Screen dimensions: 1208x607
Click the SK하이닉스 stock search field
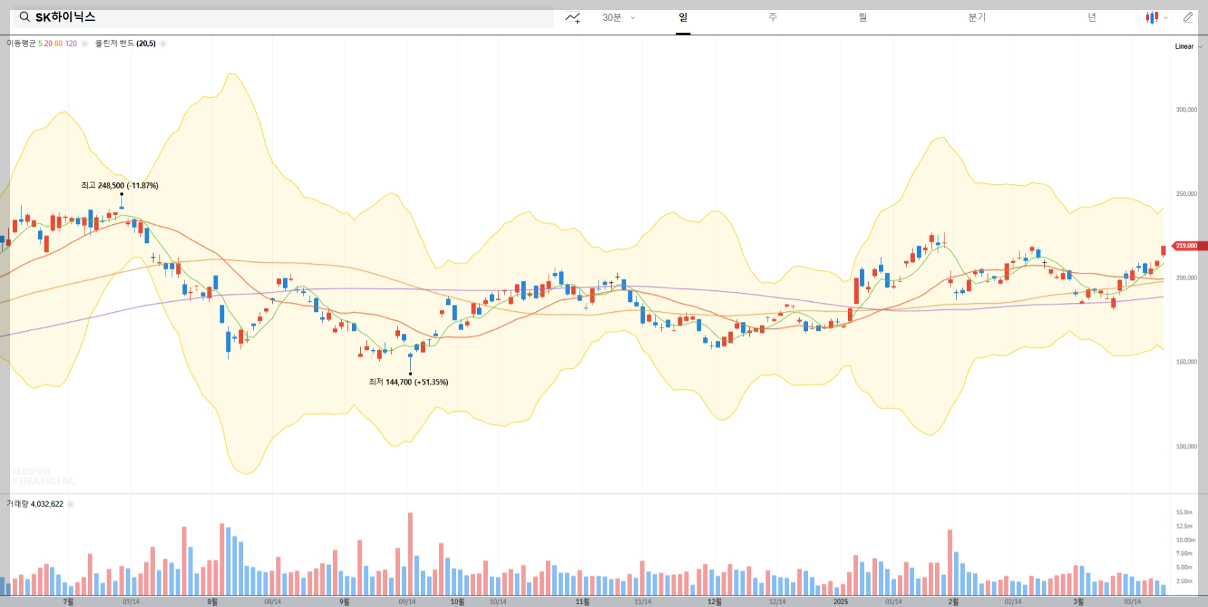click(283, 17)
